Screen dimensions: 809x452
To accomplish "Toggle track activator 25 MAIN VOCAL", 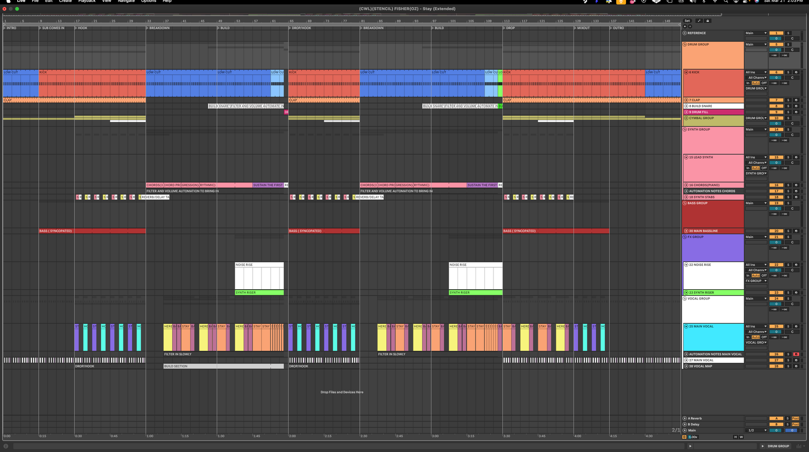I will pyautogui.click(x=776, y=327).
